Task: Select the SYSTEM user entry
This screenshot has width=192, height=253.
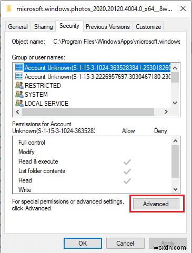Action: [36, 94]
